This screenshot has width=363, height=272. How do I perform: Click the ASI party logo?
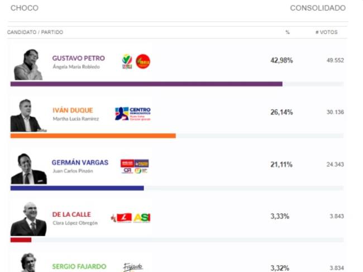142,218
